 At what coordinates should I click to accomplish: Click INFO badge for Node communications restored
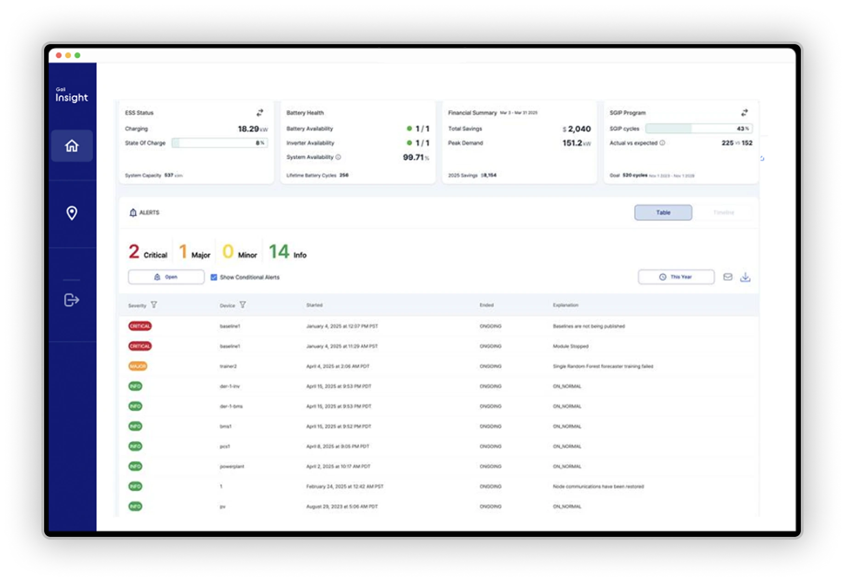[135, 486]
